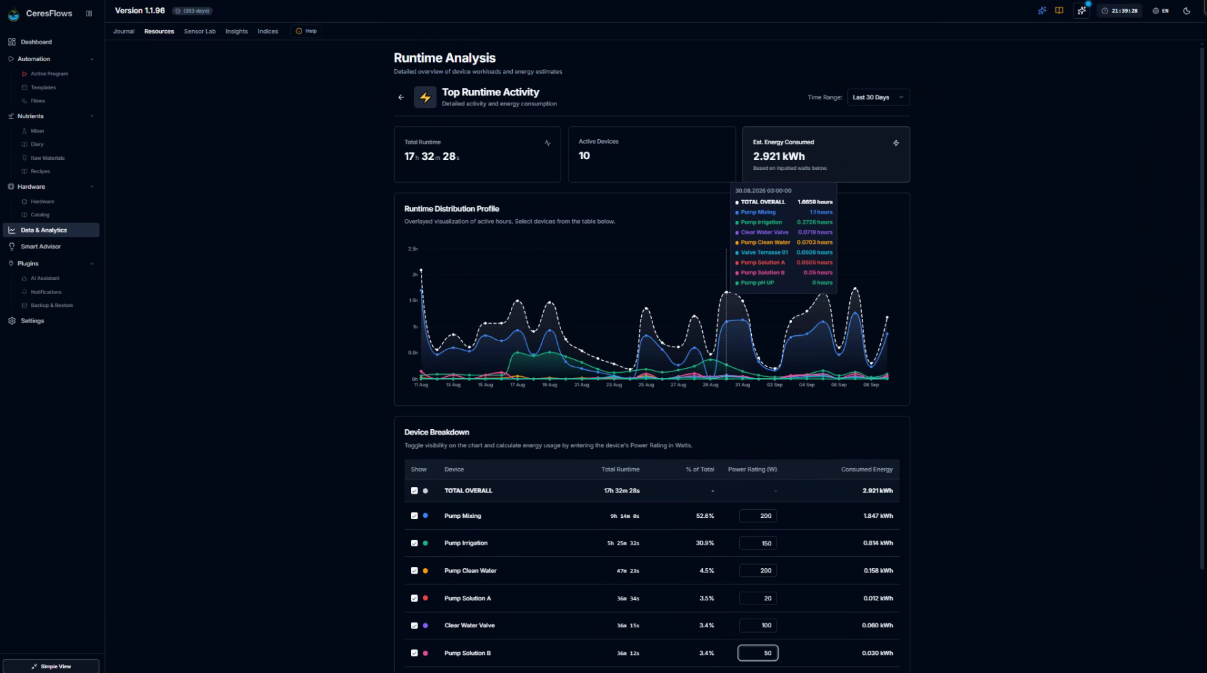
Task: Toggle the Clear Water Valve visibility checkbox
Action: tap(414, 625)
